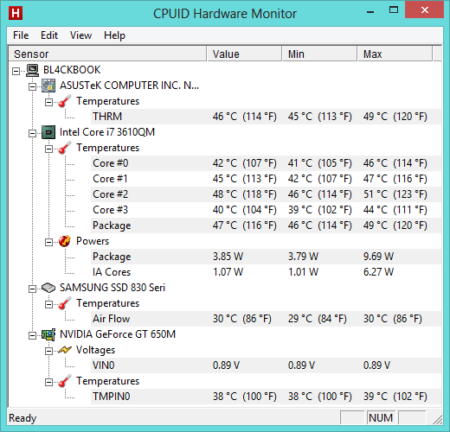The image size is (450, 432).
Task: Click the Powers flame icon
Action: coord(65,241)
